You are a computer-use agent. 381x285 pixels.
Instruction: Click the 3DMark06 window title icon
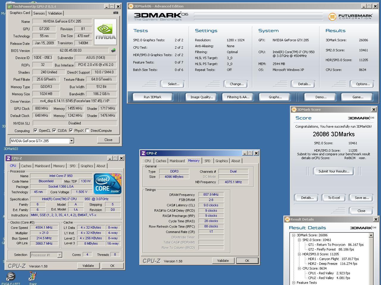131,6
